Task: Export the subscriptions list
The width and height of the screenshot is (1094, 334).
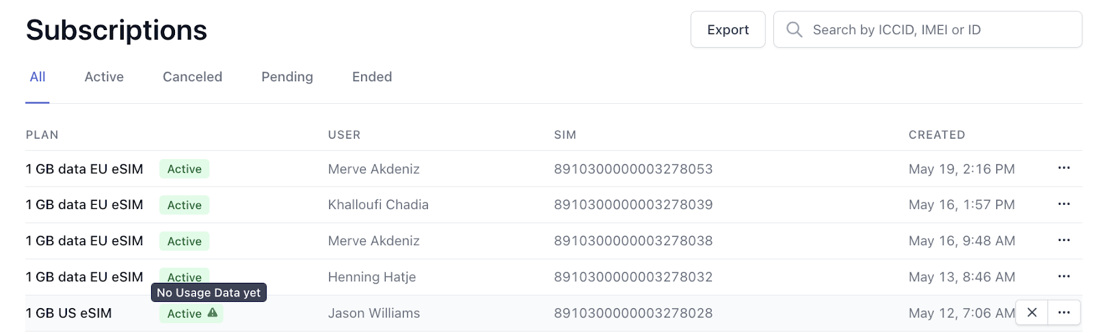Action: point(728,29)
